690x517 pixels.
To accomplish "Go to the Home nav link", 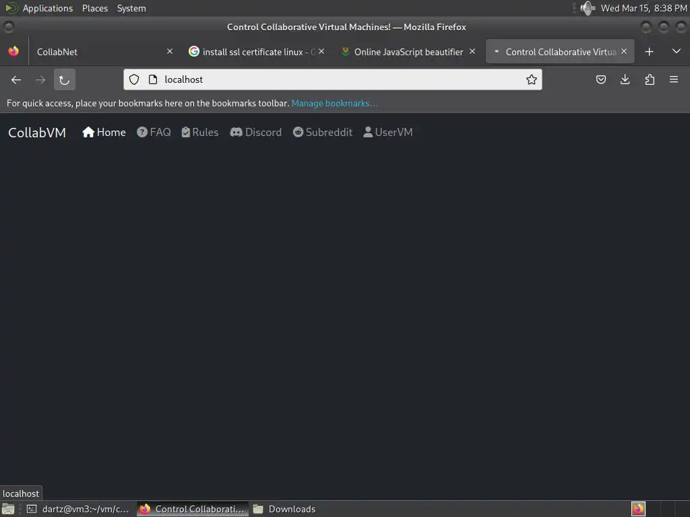I will click(x=104, y=133).
